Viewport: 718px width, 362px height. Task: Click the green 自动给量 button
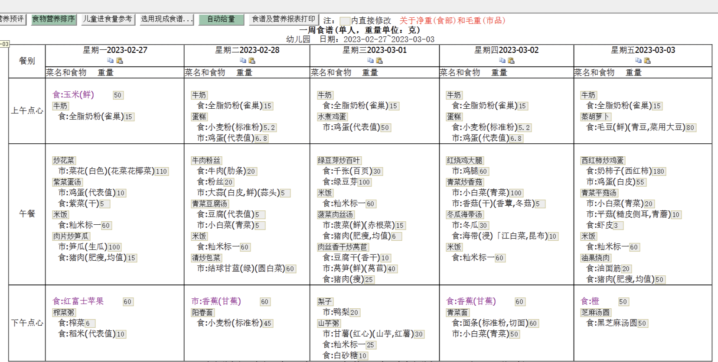(221, 19)
